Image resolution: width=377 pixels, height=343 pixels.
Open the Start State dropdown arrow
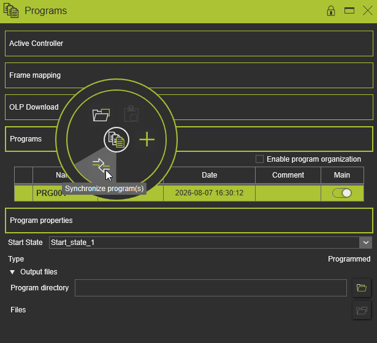tap(366, 243)
